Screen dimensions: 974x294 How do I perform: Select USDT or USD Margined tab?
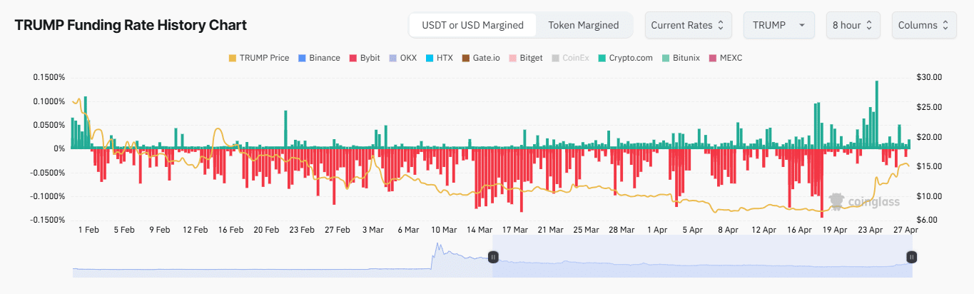(x=472, y=25)
